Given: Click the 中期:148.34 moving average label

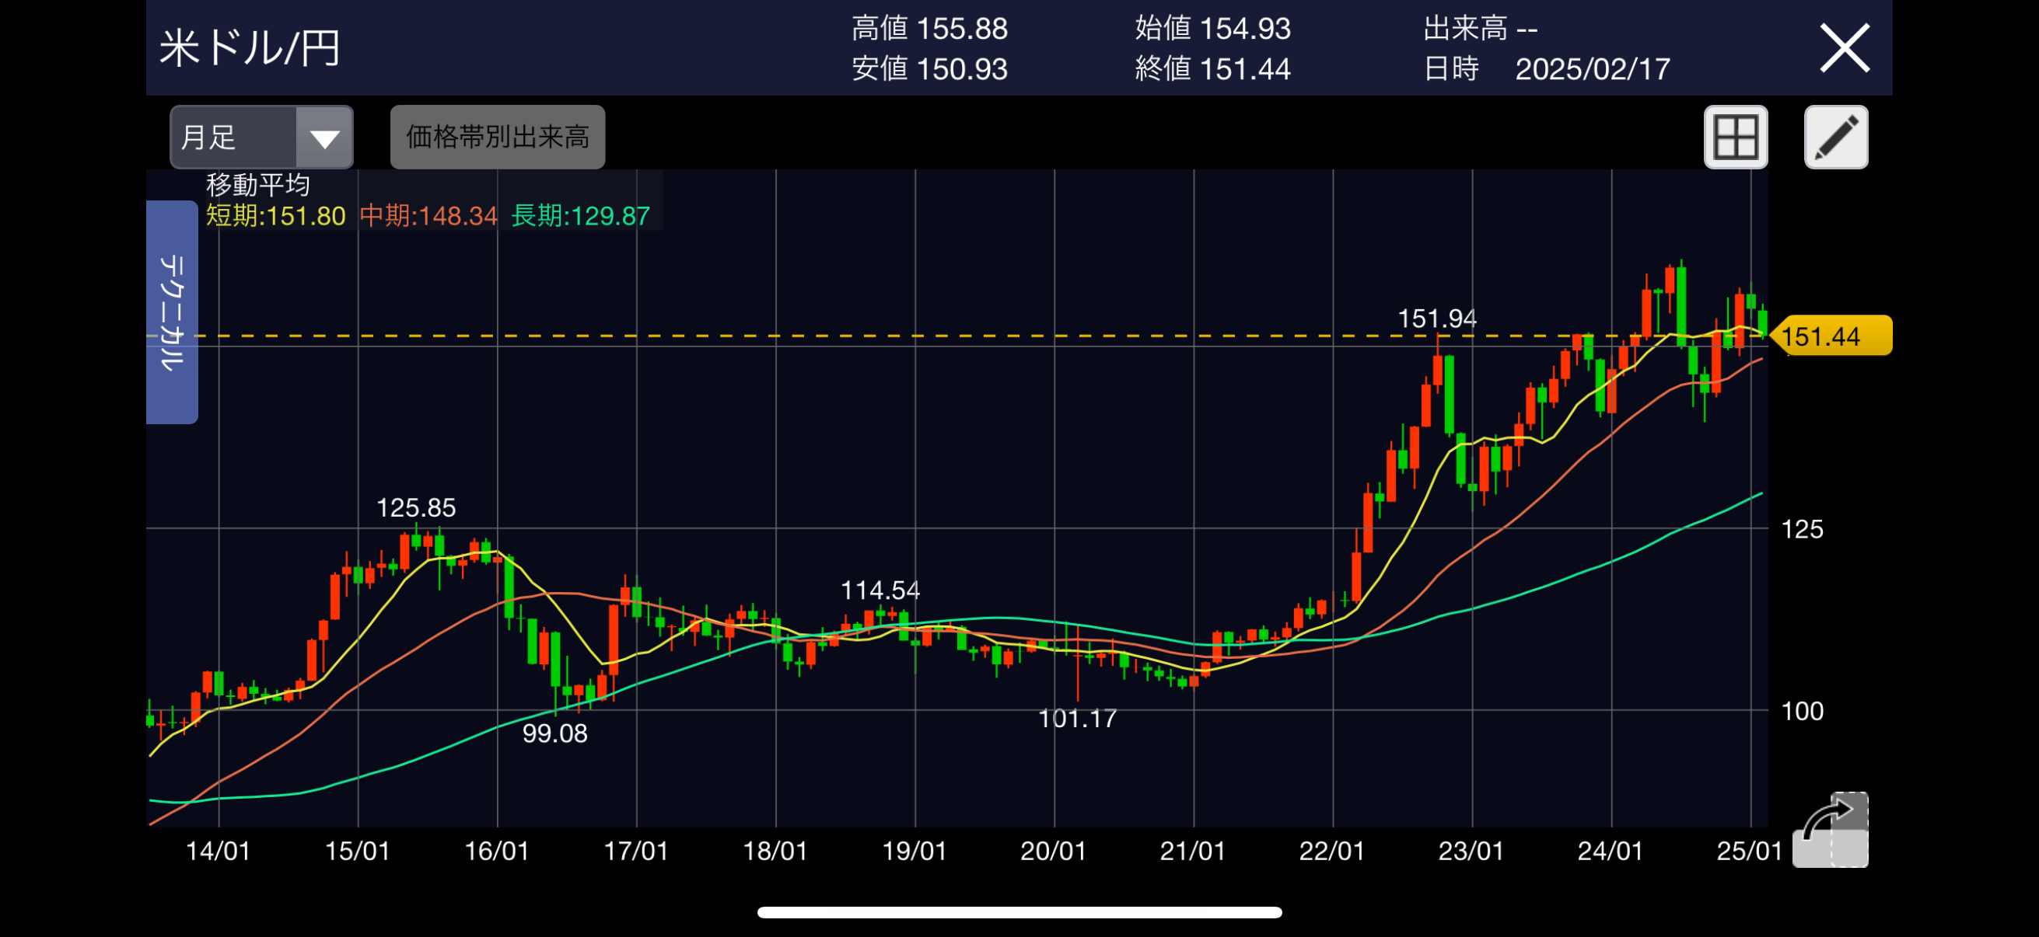Looking at the screenshot, I should pos(428,216).
